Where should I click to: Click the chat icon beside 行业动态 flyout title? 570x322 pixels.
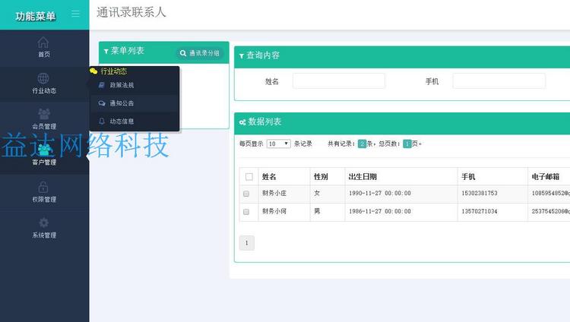coord(93,71)
